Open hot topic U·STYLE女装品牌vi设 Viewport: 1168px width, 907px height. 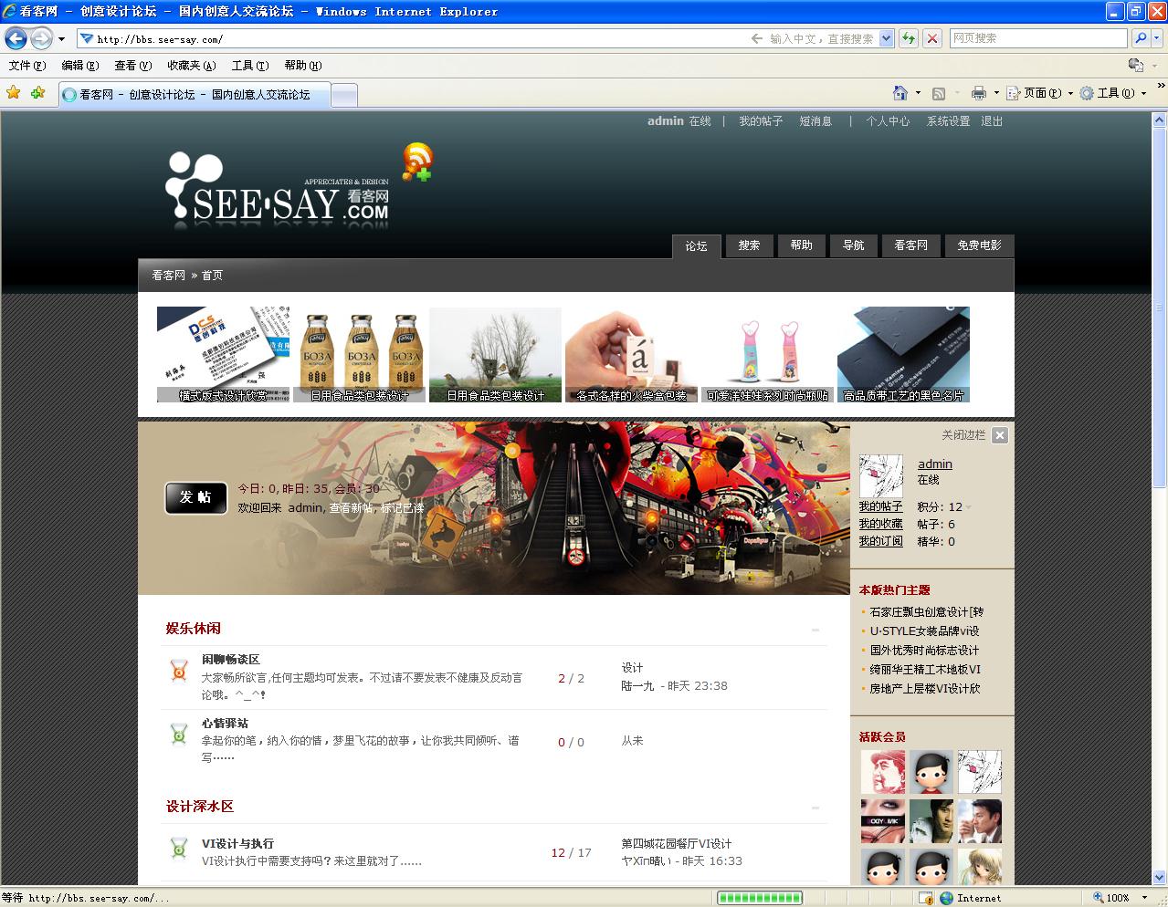tap(924, 631)
